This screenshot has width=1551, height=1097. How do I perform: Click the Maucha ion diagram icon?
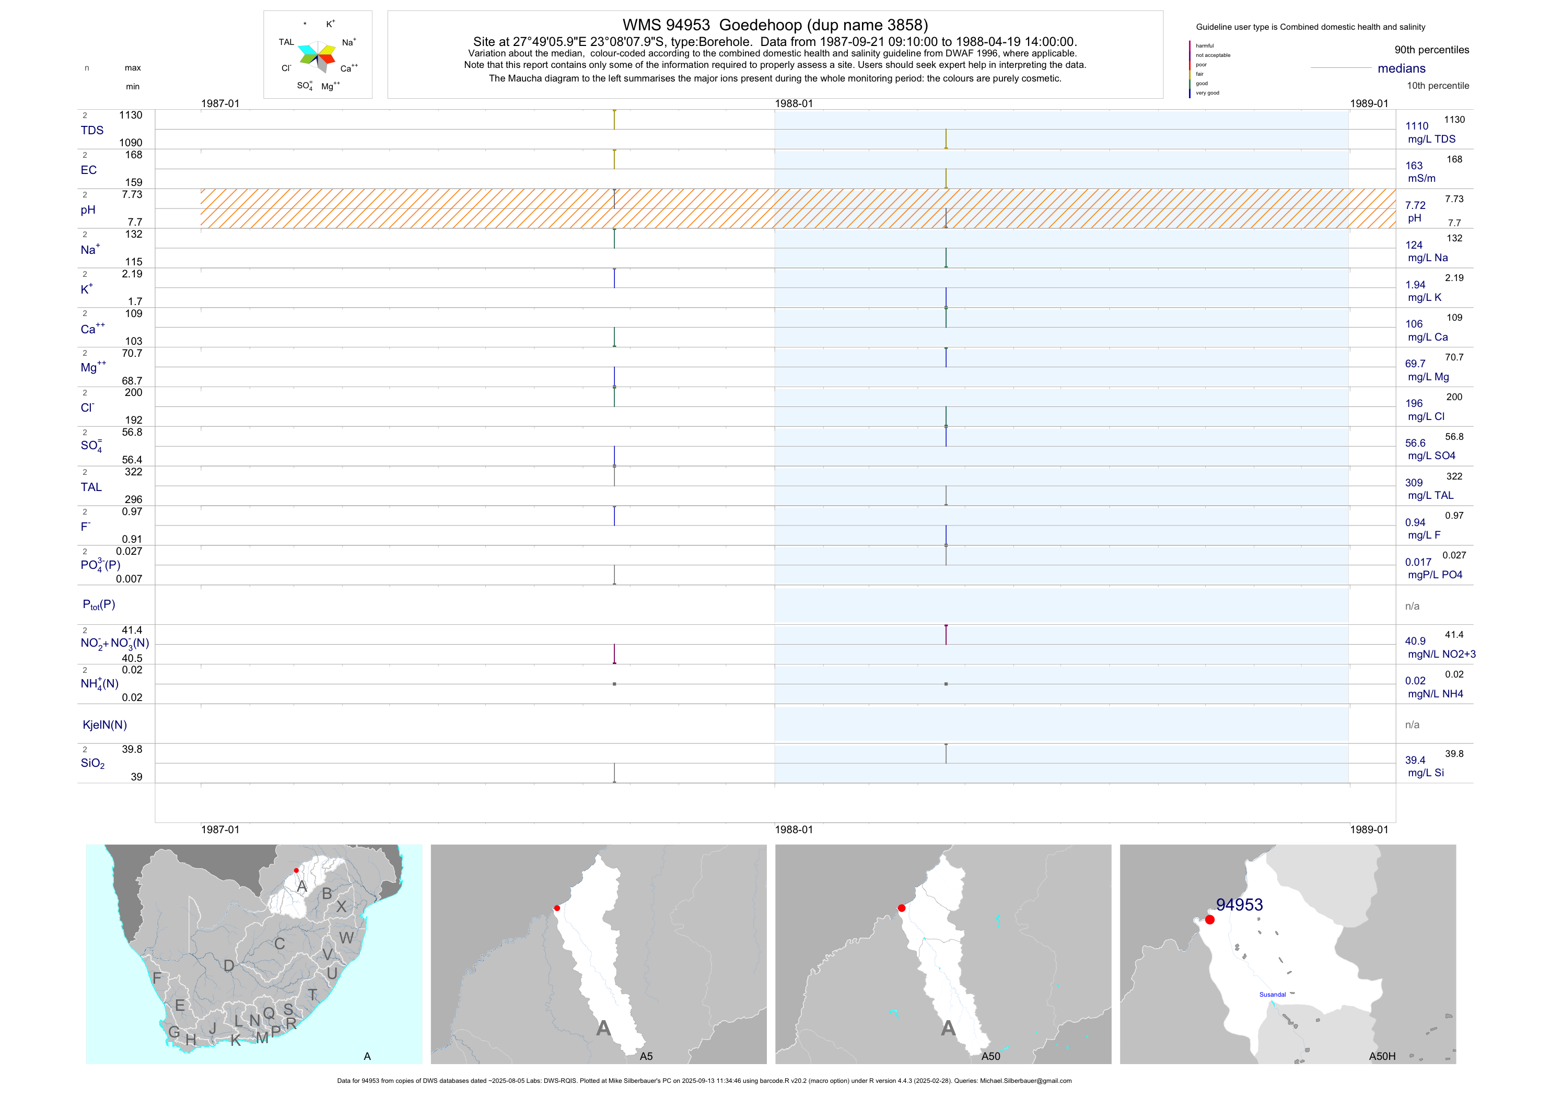pyautogui.click(x=318, y=56)
